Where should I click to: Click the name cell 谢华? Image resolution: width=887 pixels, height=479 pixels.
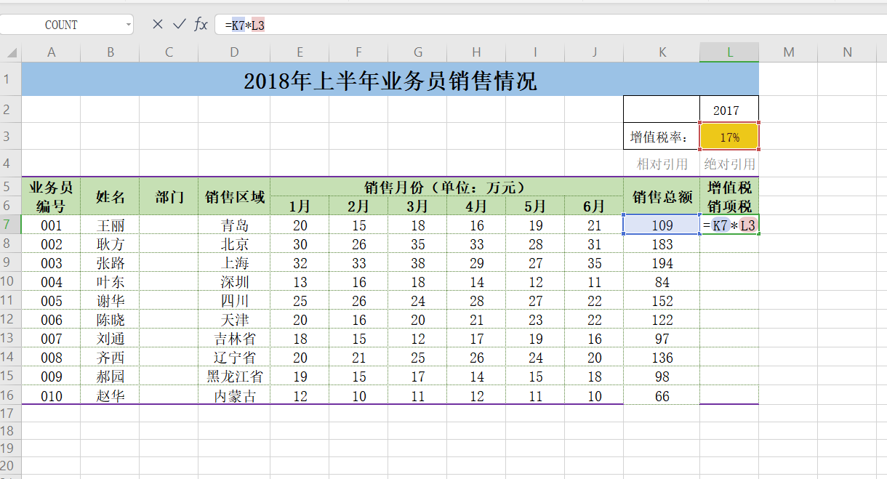point(110,301)
